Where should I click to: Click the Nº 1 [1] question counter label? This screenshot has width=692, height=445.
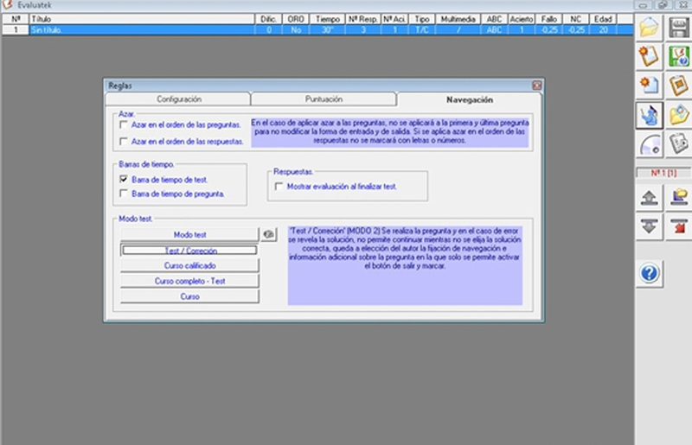[663, 173]
